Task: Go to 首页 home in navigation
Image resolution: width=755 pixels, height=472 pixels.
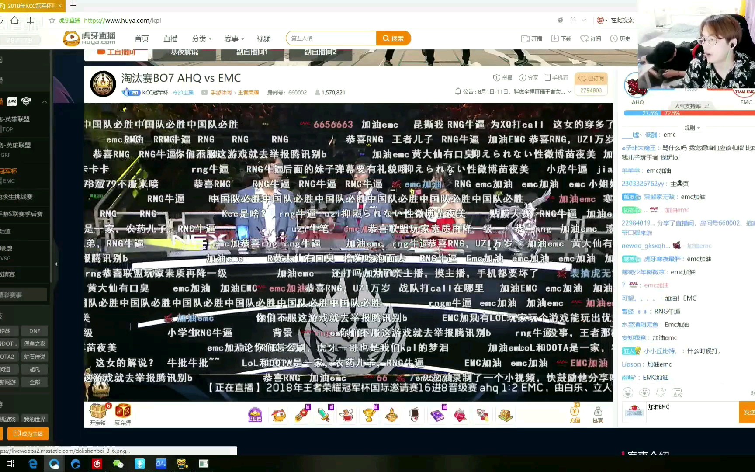Action: [142, 38]
